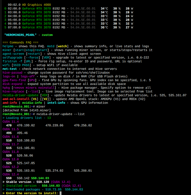191x195 pixels.
Task: Click the CUDA 11.8 heading
Action: click(x=11, y=152)
